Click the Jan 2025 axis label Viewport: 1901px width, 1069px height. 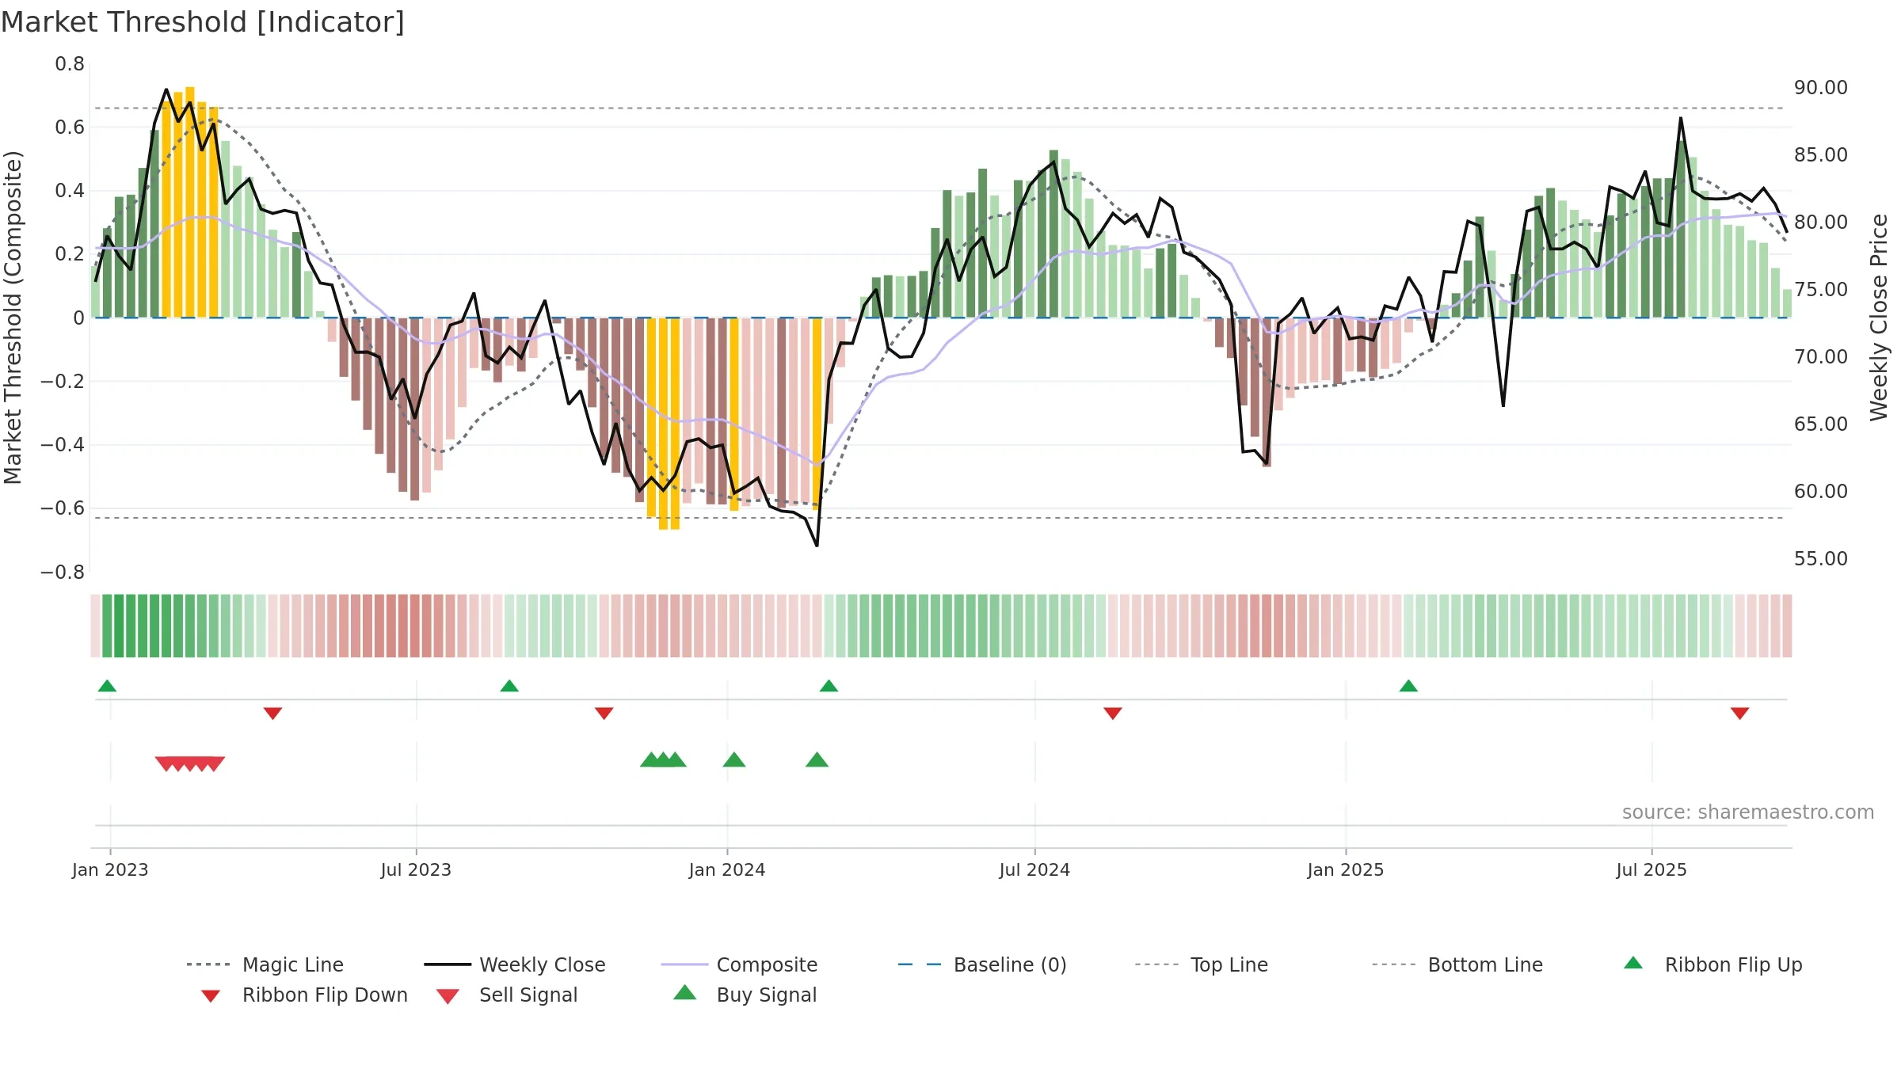[x=1346, y=870]
